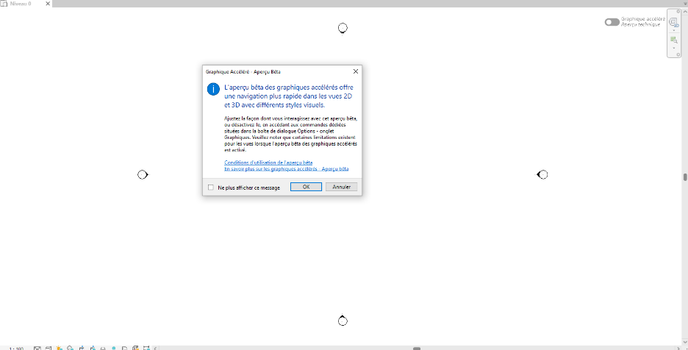The image size is (688, 350).
Task: Select the north elevation marker at top
Action: [343, 28]
